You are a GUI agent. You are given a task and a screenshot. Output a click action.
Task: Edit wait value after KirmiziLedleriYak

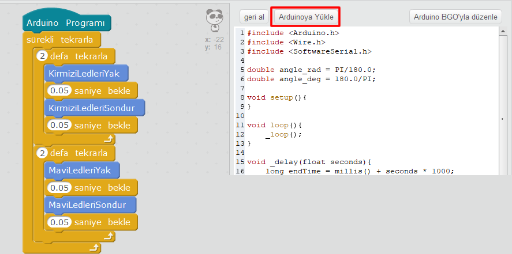coord(59,90)
